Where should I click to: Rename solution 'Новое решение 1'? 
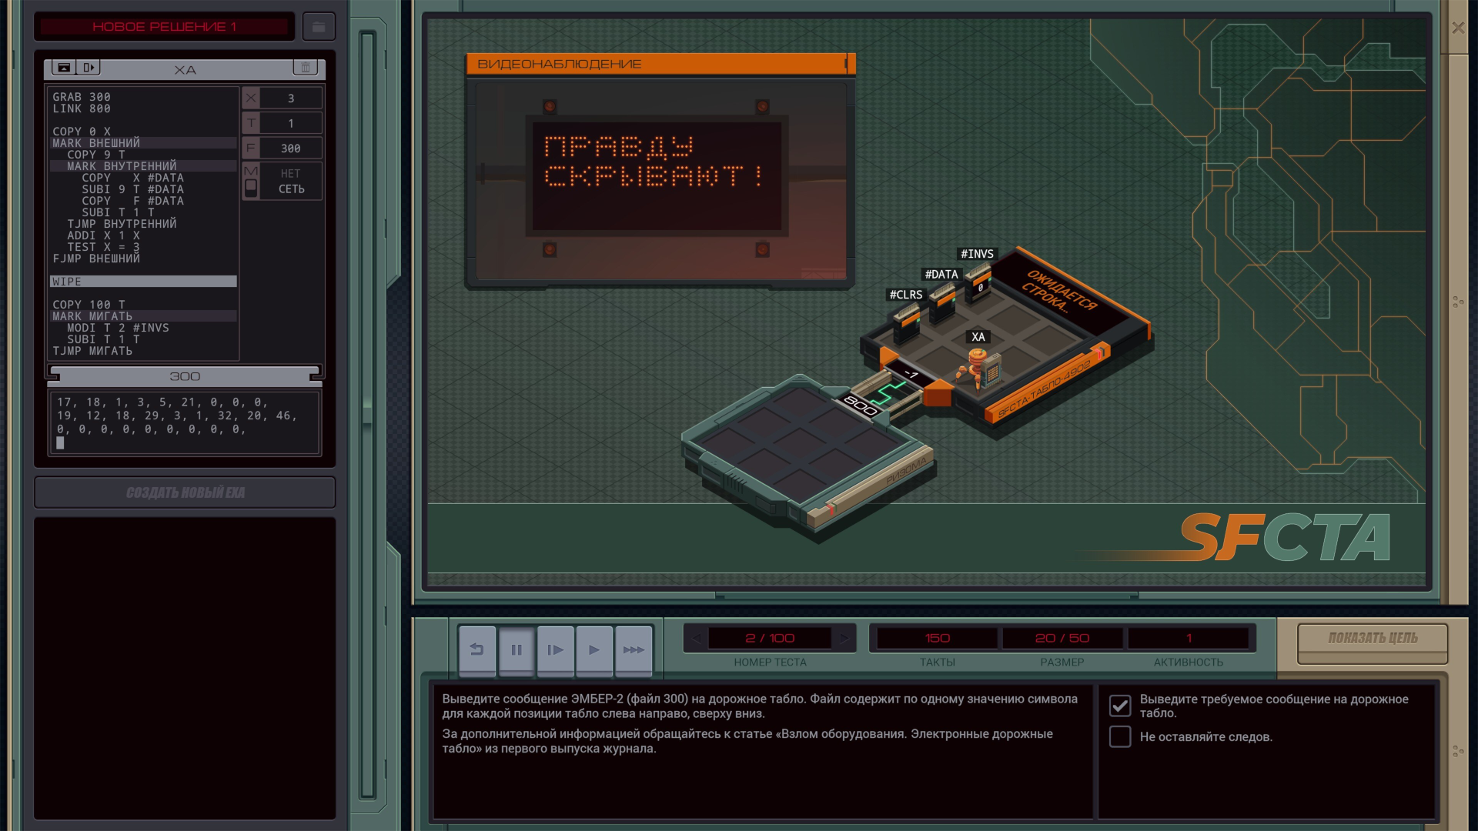click(x=164, y=27)
